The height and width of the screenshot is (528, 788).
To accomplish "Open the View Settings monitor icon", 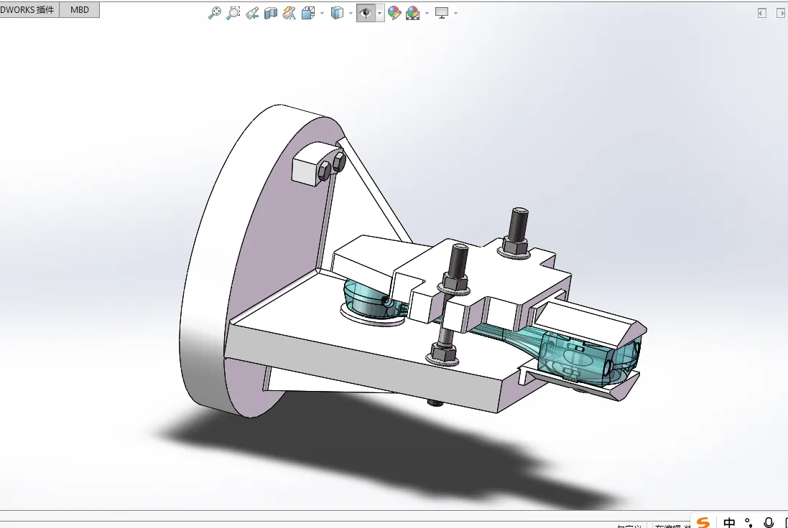I will point(442,13).
